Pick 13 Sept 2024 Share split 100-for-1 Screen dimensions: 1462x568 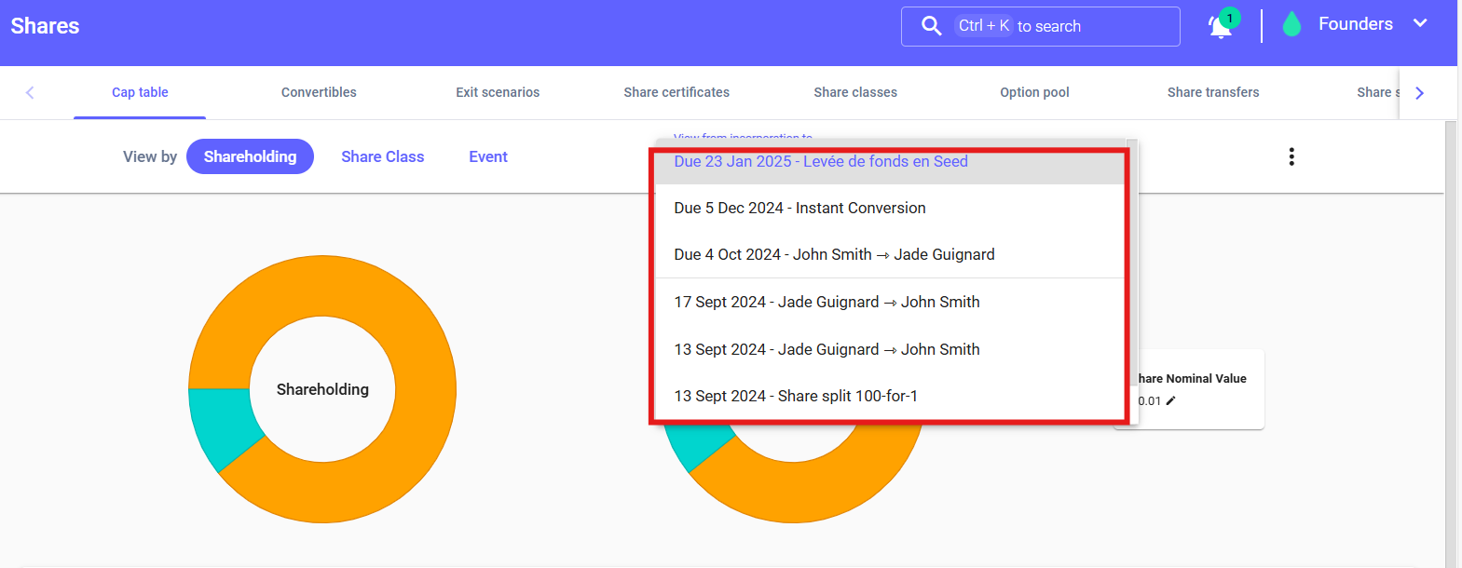tap(795, 396)
